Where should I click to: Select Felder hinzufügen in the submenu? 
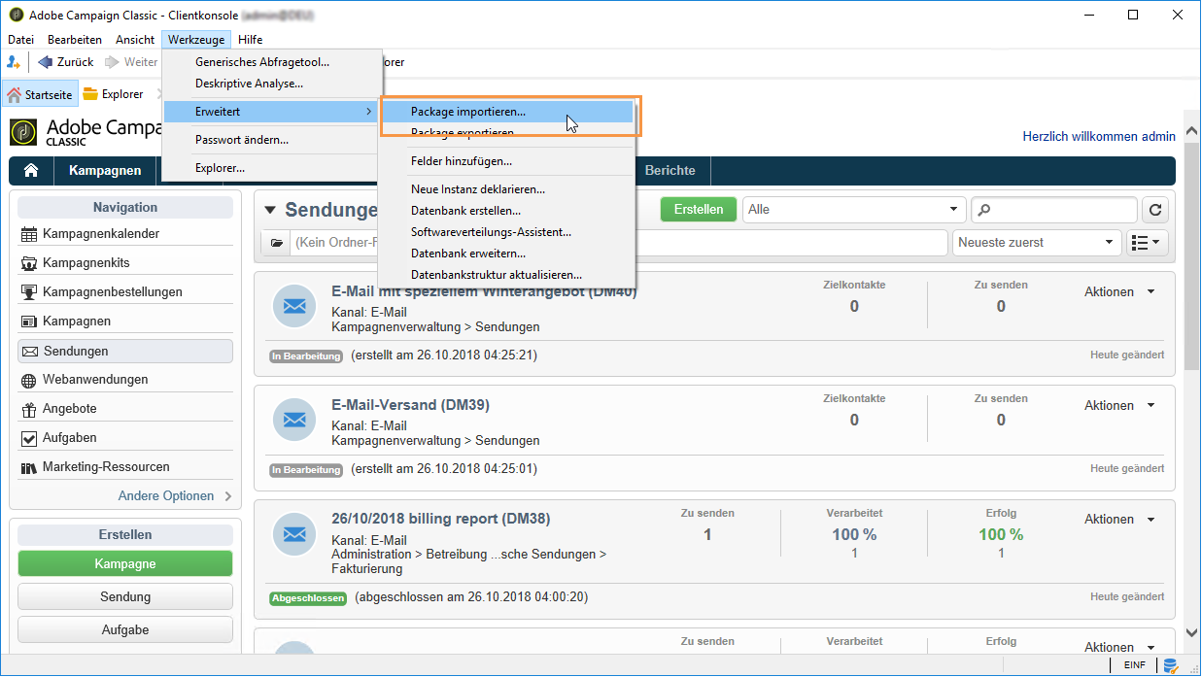click(x=506, y=161)
